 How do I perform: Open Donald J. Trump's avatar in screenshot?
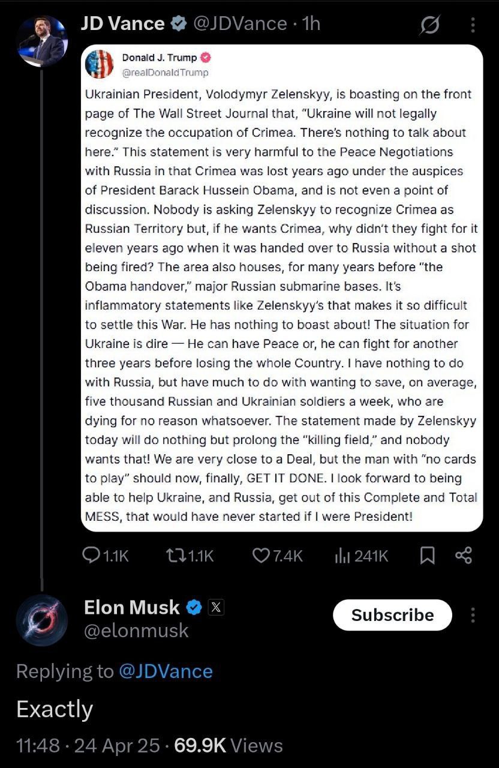pyautogui.click(x=100, y=64)
